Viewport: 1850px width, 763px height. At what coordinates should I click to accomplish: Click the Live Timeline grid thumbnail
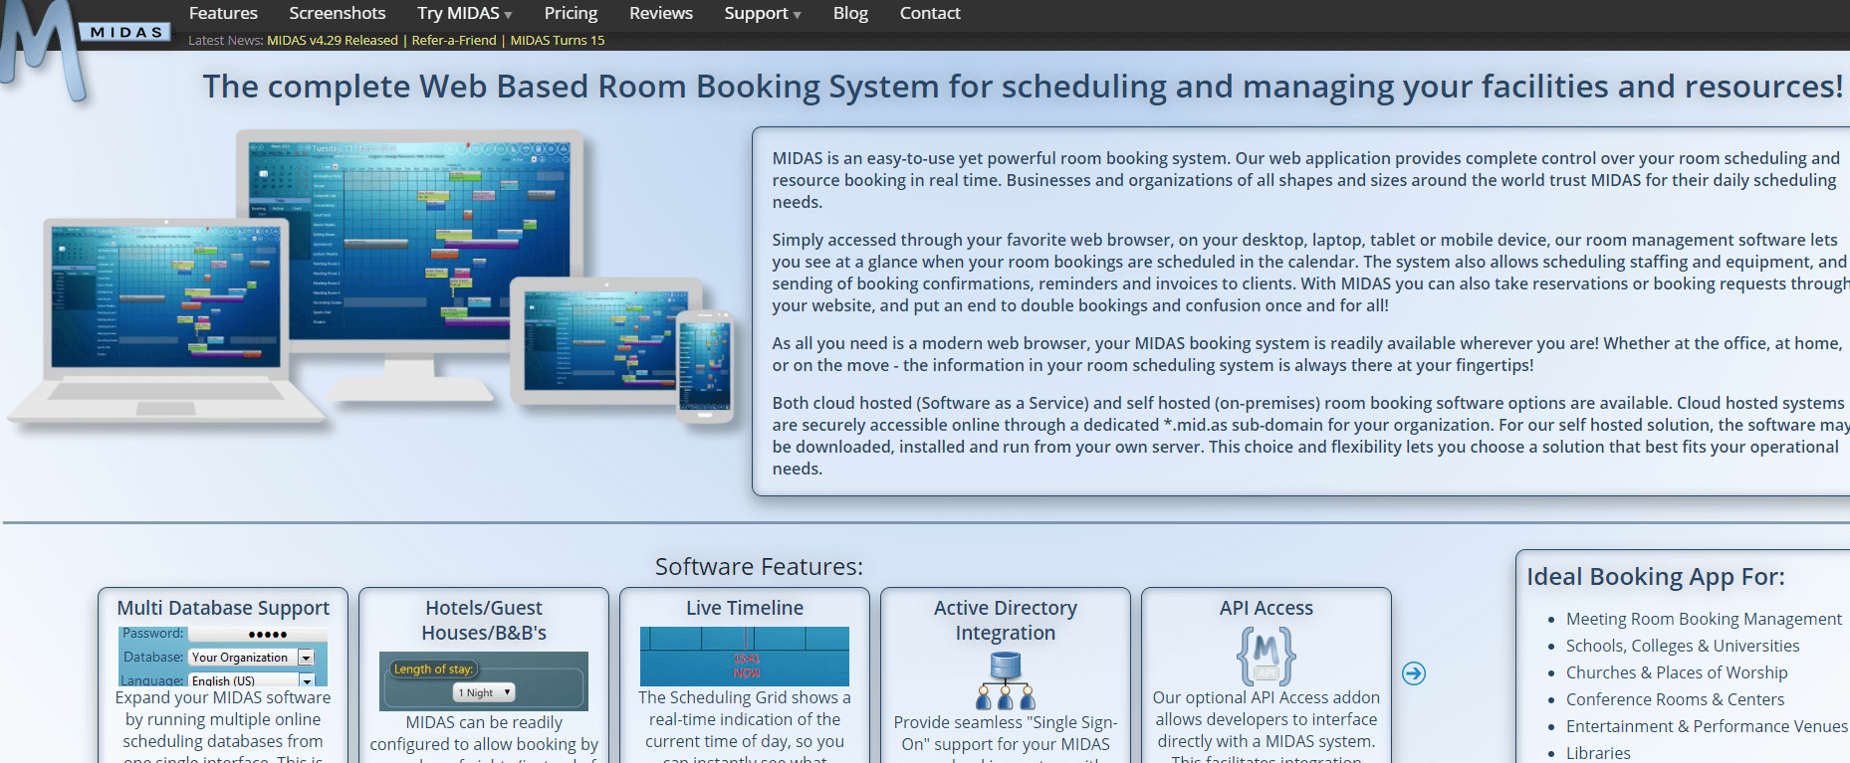click(745, 657)
